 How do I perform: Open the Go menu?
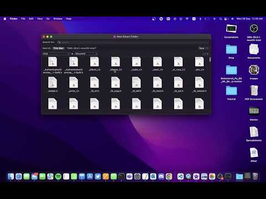click(48, 19)
